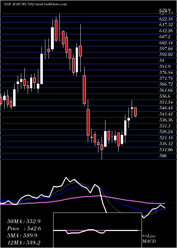
Task: Click the 531.3 price axis label
Action: coord(165,126)
